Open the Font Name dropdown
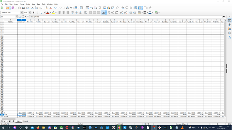This screenshot has width=232, height=130. click(22, 13)
